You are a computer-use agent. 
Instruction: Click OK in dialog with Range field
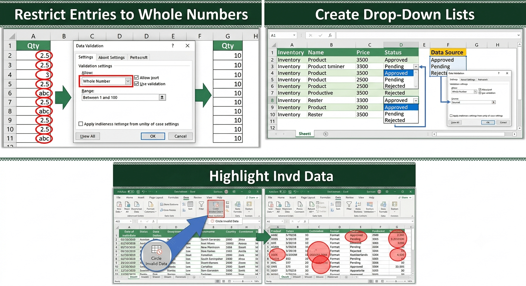tap(153, 136)
